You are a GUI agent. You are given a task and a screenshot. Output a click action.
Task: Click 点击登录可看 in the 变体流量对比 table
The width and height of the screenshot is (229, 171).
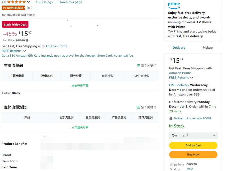[80, 127]
